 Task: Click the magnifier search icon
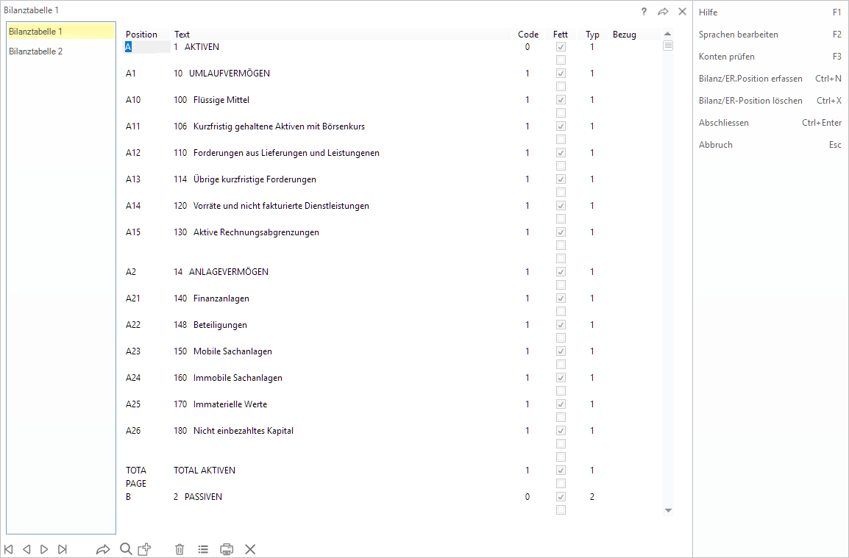pyautogui.click(x=126, y=549)
